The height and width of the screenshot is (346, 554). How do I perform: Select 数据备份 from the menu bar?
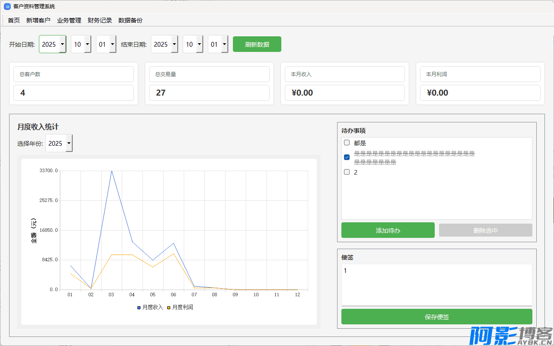(x=131, y=20)
